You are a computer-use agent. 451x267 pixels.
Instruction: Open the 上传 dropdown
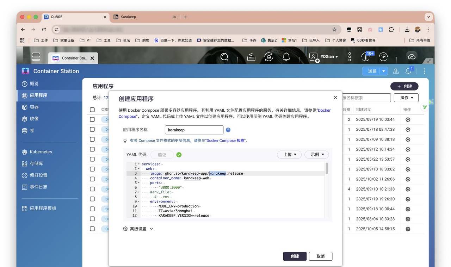tap(289, 154)
